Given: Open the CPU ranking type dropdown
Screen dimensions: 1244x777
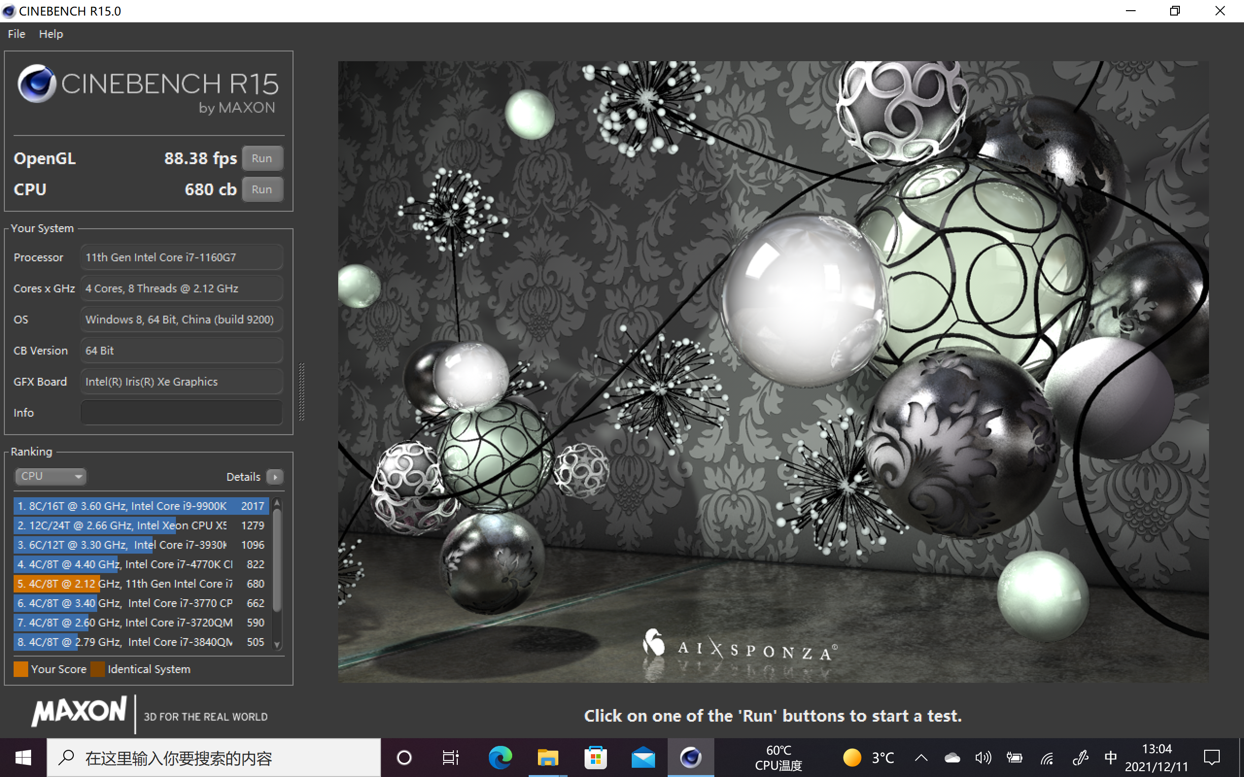Looking at the screenshot, I should pyautogui.click(x=51, y=476).
